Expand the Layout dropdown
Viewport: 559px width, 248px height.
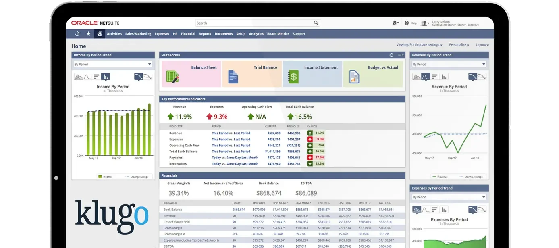click(482, 45)
